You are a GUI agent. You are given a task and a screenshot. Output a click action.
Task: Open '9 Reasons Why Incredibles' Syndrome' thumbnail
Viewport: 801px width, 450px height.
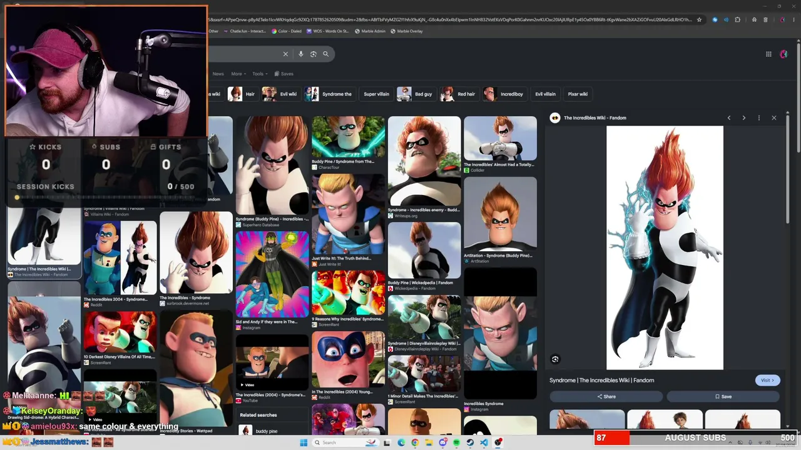point(349,292)
